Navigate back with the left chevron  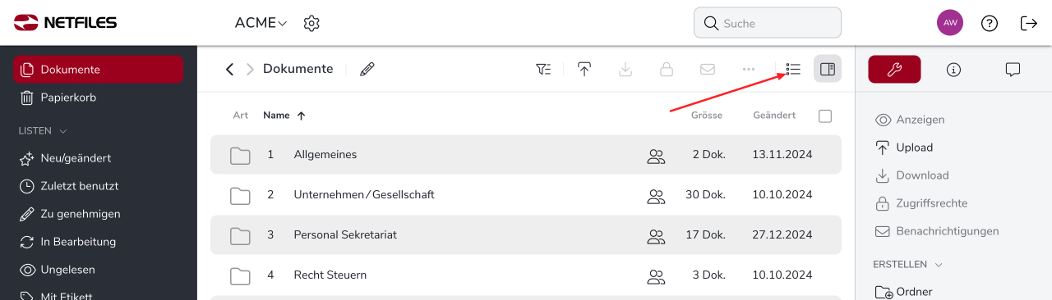tap(230, 70)
